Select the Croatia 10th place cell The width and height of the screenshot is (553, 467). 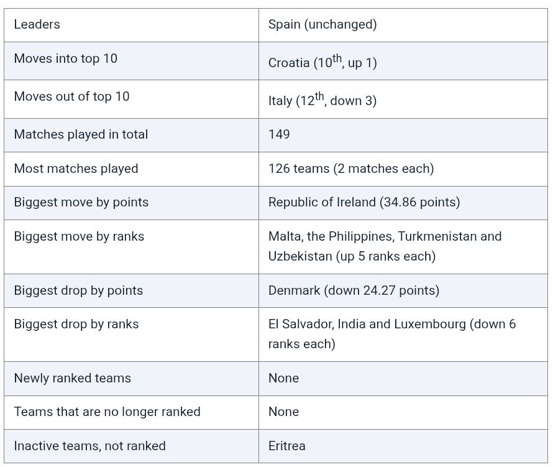click(x=322, y=62)
